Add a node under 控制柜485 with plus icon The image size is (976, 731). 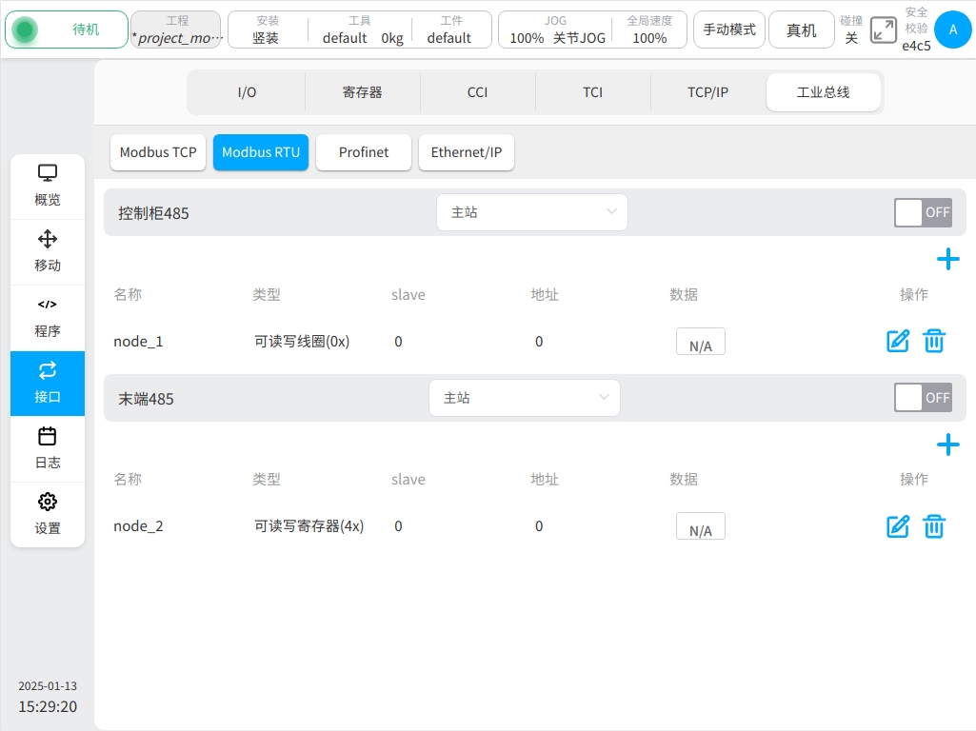[947, 259]
